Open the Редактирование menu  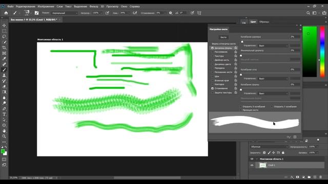[26, 7]
